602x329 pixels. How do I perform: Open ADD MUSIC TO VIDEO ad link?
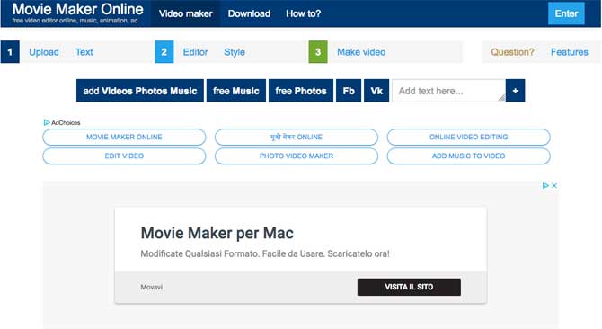click(468, 156)
